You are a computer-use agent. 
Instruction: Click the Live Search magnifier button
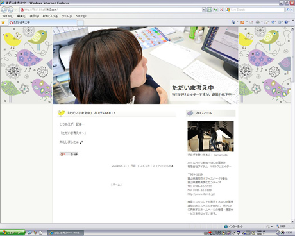point(288,10)
